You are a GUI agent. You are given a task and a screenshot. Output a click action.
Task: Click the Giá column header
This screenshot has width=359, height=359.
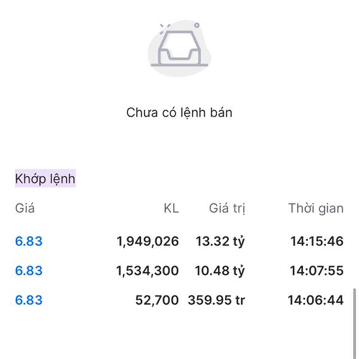(25, 208)
